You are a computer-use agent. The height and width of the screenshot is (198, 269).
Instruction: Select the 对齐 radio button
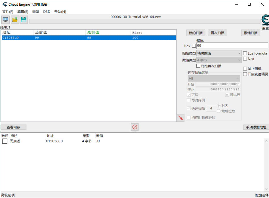click(218, 105)
